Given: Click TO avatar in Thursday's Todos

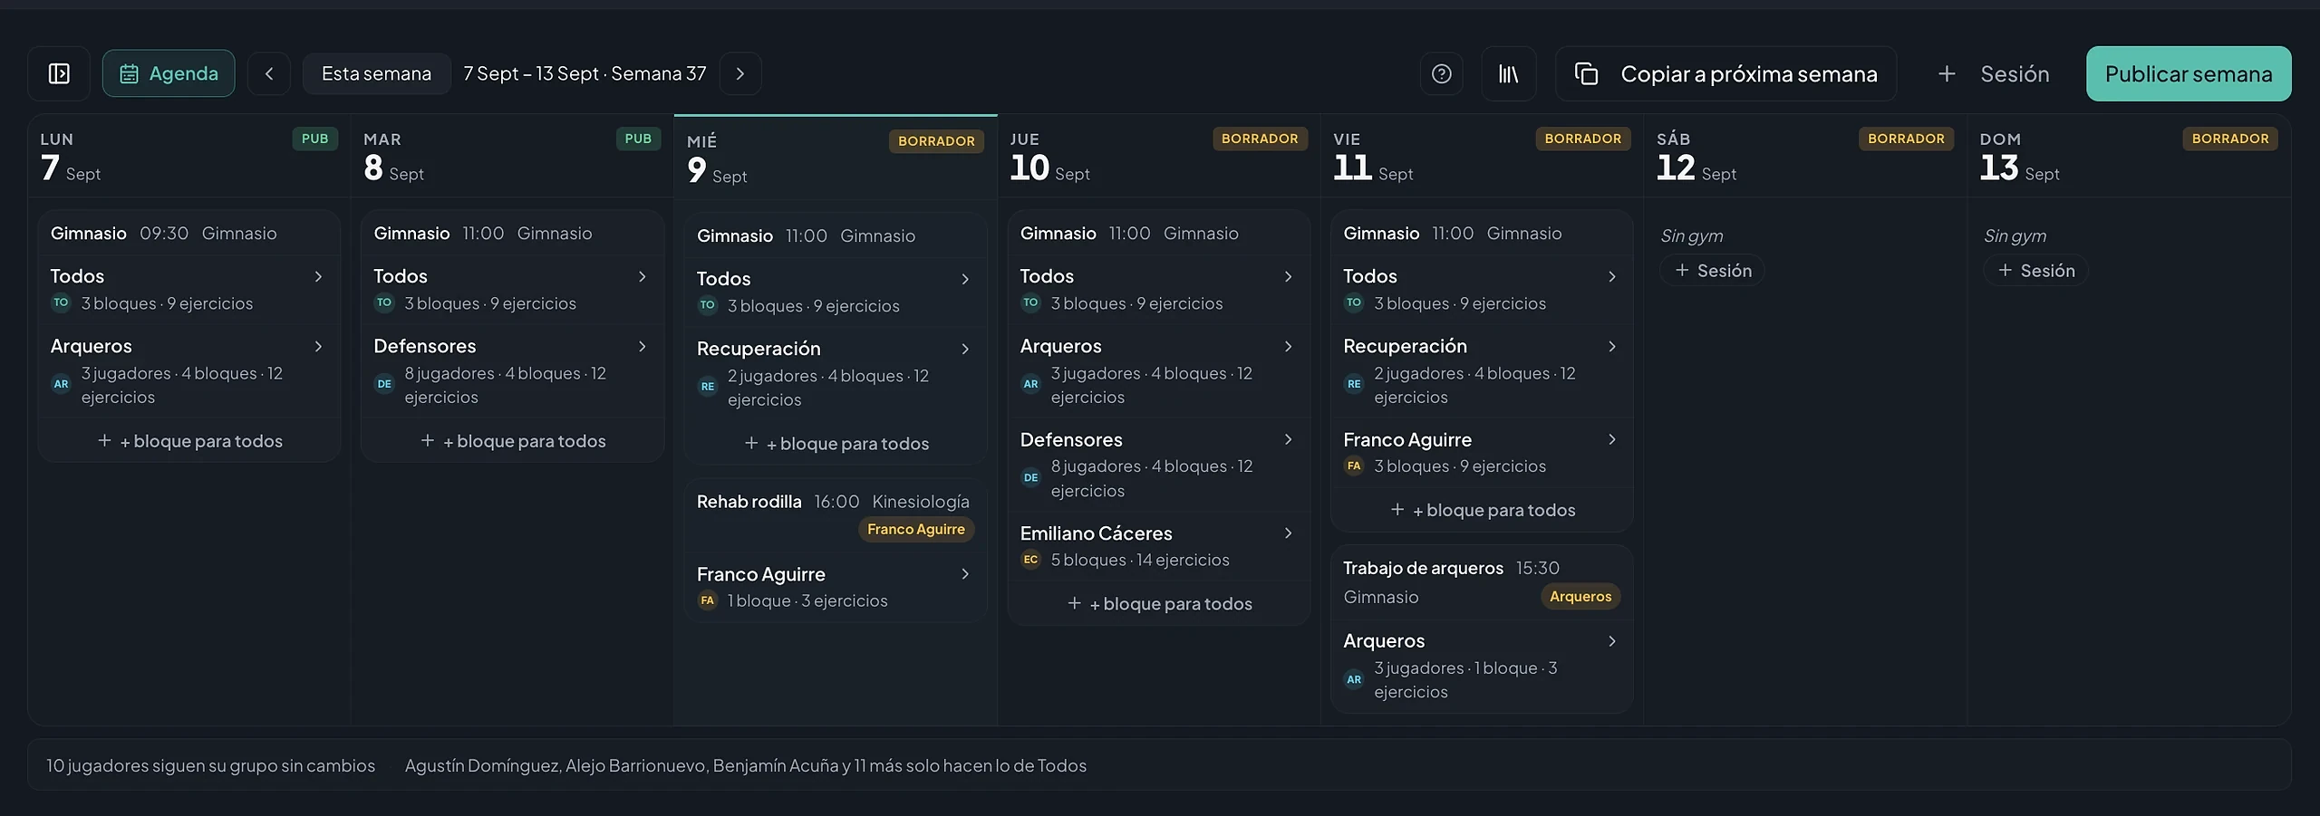Looking at the screenshot, I should point(1030,303).
